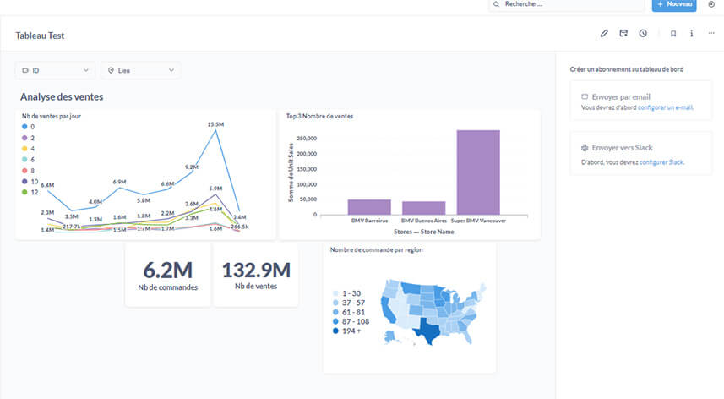Click the Analyse des ventes heading
The image size is (724, 399).
(x=62, y=97)
